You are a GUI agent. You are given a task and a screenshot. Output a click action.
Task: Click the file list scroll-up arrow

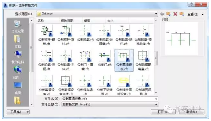coord(156,20)
